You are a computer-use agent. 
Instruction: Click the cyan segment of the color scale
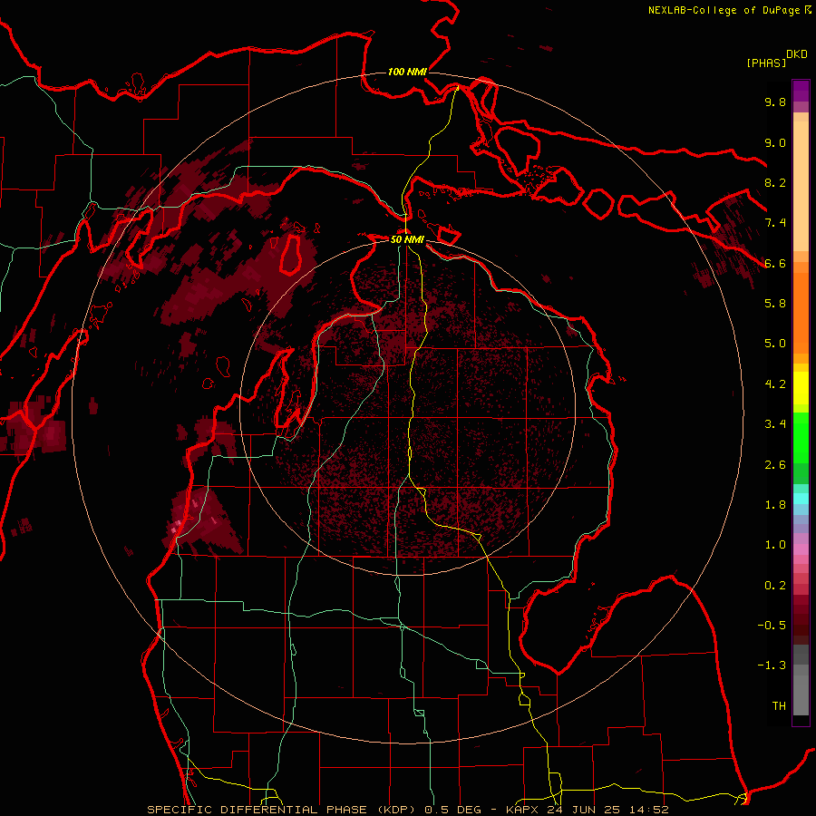(x=801, y=499)
